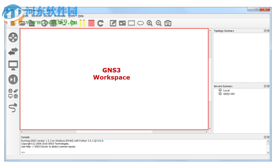The height and width of the screenshot is (163, 276).
Task: Click the Servers Summary panel title
Action: [223, 86]
